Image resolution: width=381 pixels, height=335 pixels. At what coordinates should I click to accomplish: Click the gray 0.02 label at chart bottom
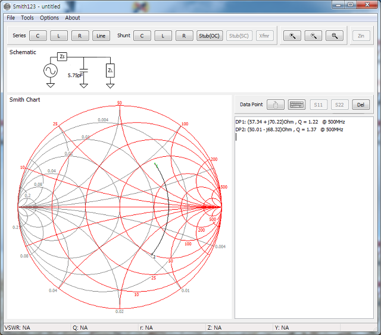[119, 311]
